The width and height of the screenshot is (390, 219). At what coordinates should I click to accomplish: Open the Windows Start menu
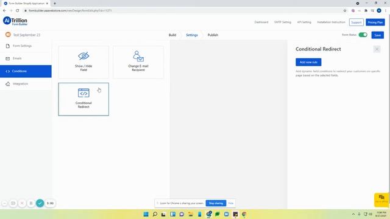point(146,214)
